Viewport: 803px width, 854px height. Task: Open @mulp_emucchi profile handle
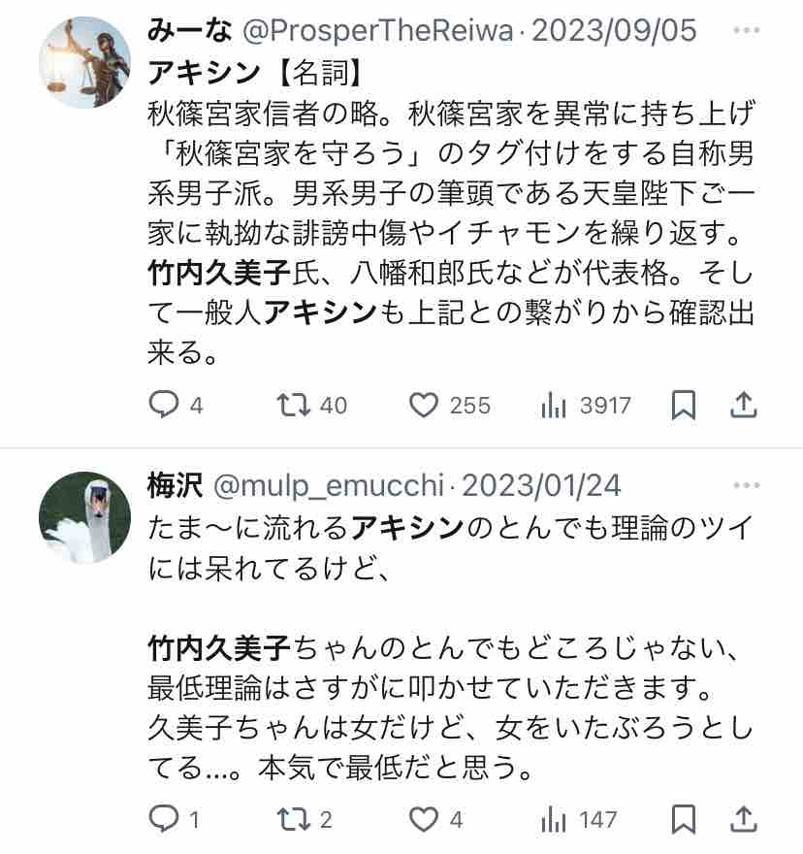pyautogui.click(x=328, y=484)
